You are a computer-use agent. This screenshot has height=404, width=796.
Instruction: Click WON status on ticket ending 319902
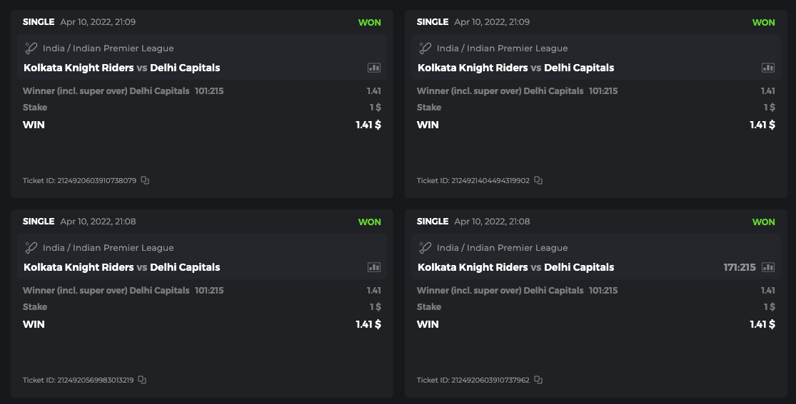point(763,22)
